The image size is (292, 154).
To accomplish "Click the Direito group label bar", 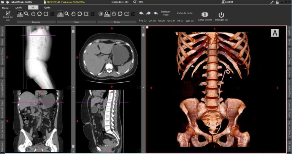I will [x=117, y=22].
